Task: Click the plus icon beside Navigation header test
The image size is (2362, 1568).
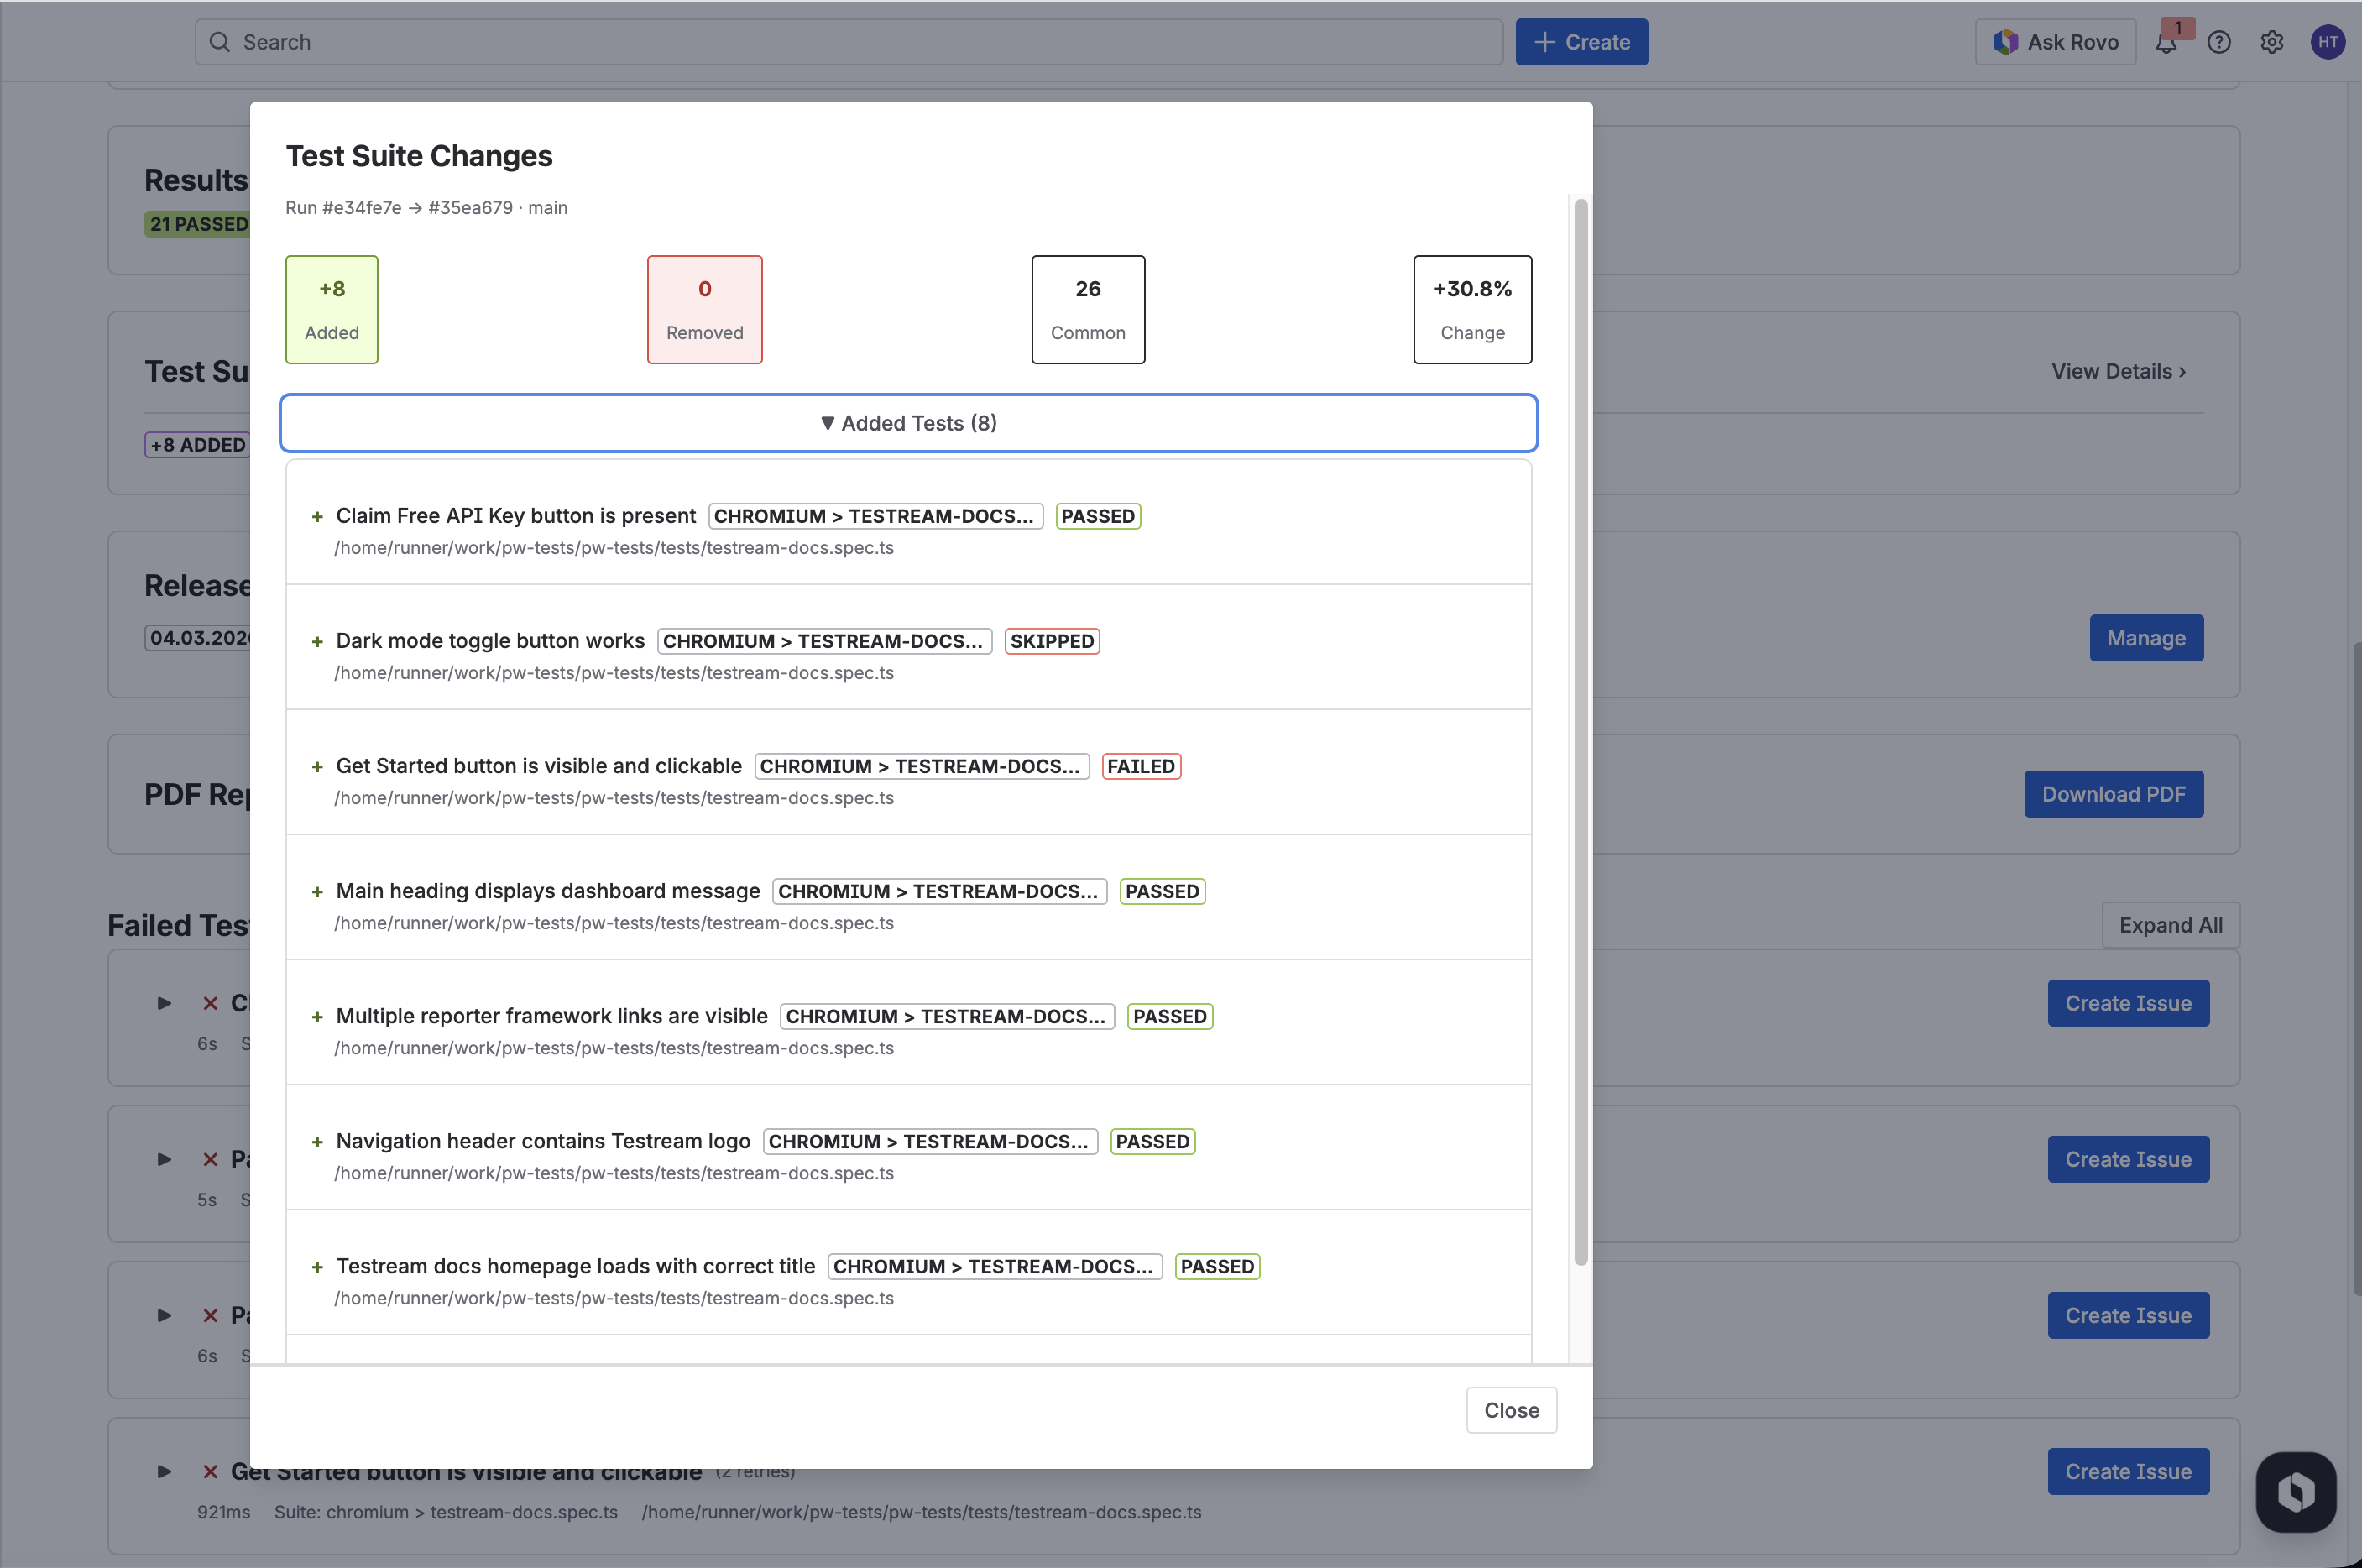Action: pyautogui.click(x=317, y=1142)
